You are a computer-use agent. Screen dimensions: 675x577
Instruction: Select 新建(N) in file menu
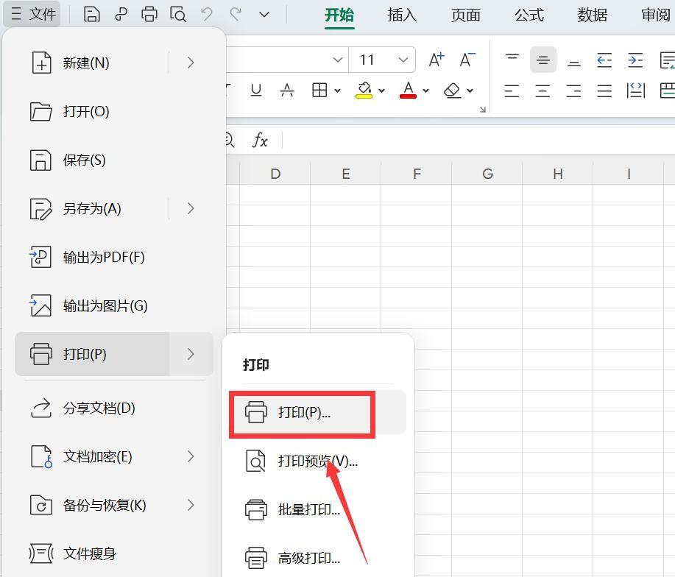pos(91,63)
